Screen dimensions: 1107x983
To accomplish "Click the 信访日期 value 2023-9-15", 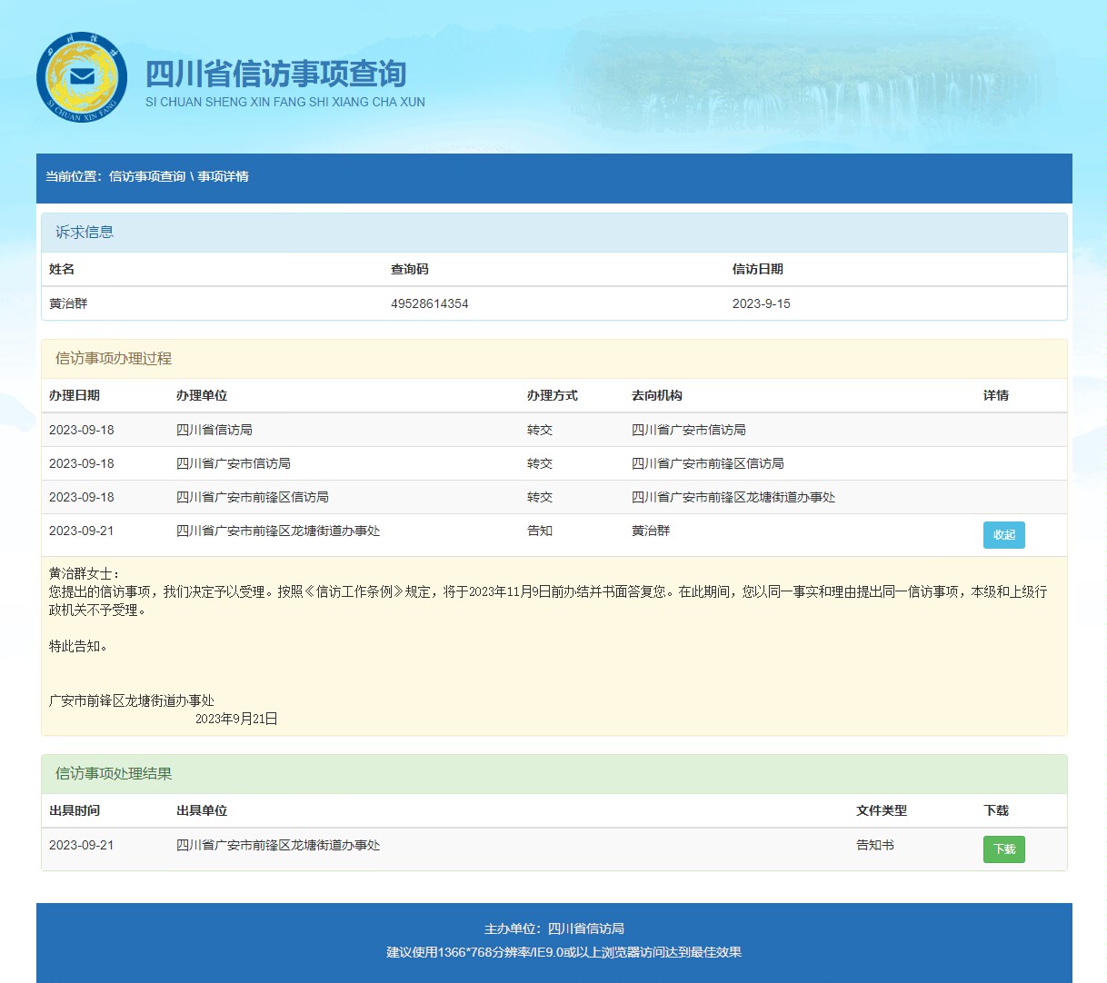I will tap(761, 303).
